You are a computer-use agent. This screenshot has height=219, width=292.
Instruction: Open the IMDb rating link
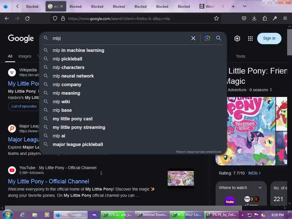(x=254, y=173)
